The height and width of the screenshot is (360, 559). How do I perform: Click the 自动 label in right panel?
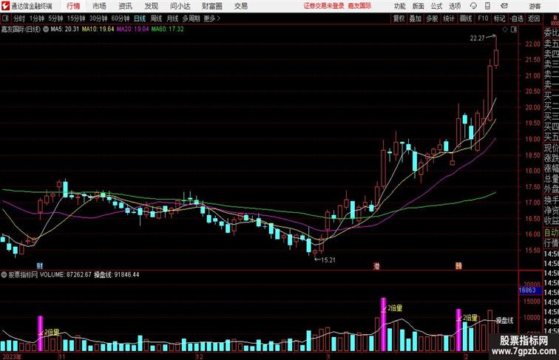[x=551, y=233]
